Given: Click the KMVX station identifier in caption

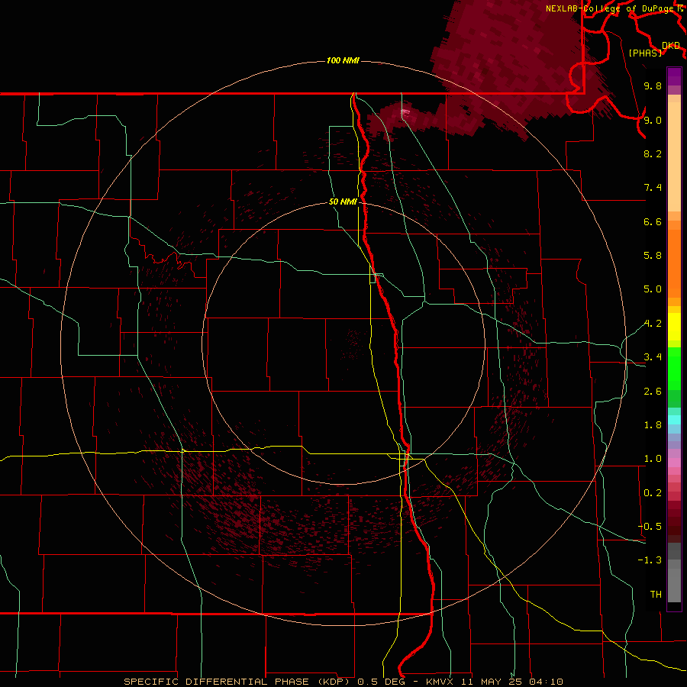Looking at the screenshot, I should tap(440, 682).
